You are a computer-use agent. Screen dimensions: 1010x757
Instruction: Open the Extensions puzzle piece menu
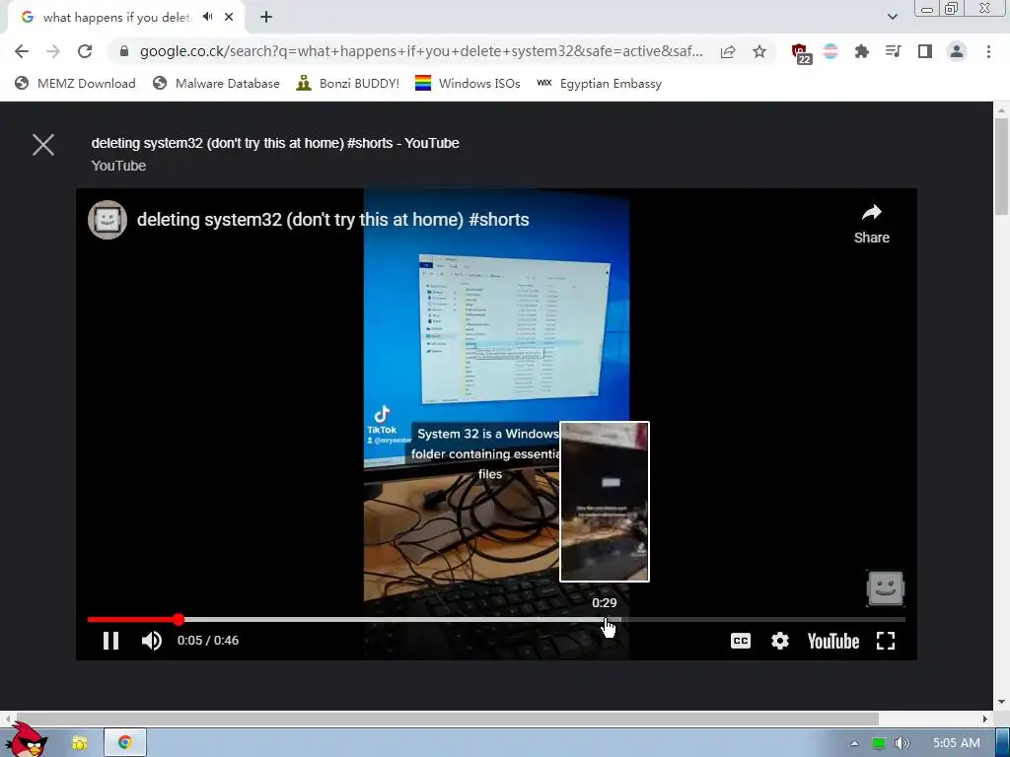click(861, 51)
